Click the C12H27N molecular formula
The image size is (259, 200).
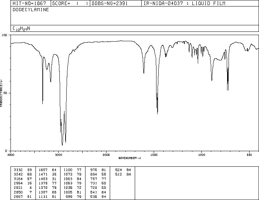pos(21,29)
